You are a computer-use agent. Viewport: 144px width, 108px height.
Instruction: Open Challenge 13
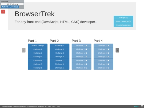click(59, 68)
